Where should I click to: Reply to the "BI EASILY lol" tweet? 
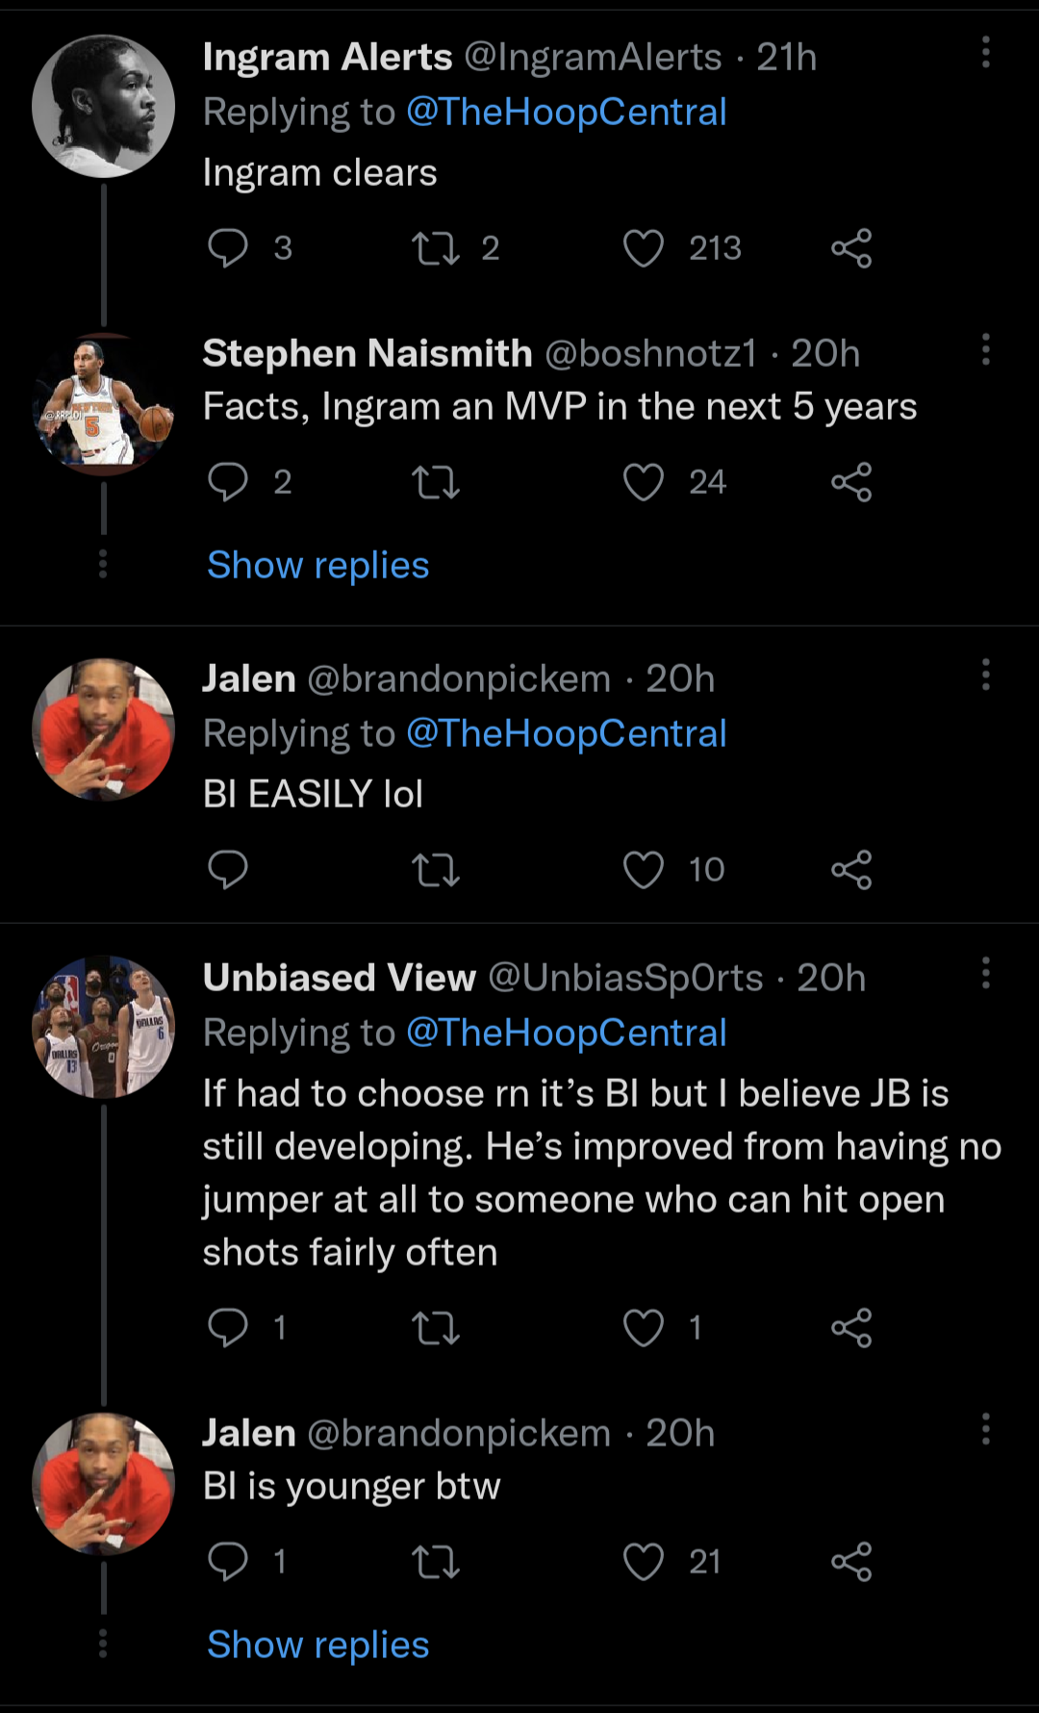(x=228, y=870)
